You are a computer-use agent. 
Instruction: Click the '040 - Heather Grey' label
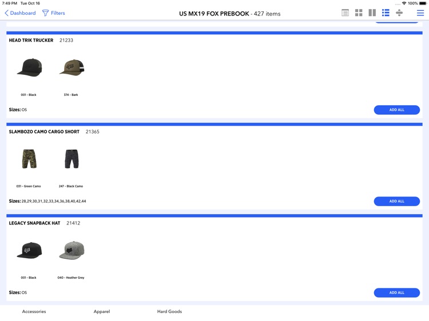[71, 278]
